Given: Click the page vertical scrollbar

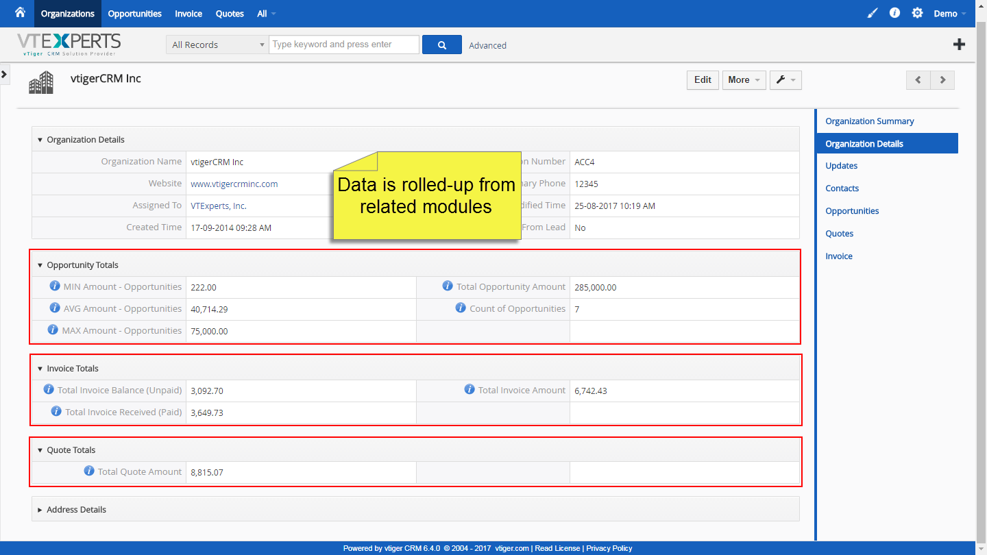Looking at the screenshot, I should pyautogui.click(x=981, y=277).
